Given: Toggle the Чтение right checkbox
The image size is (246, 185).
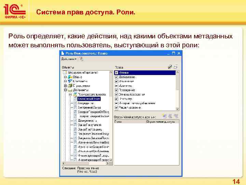Looking at the screenshot, I should [x=117, y=73].
